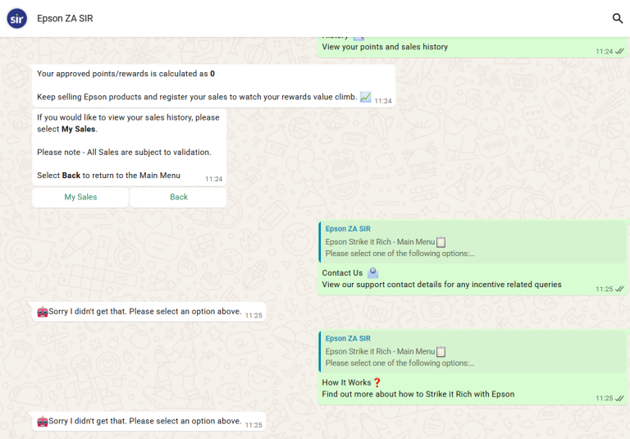Click the emoji in the last Sorry message
This screenshot has height=439, width=630.
[x=43, y=421]
